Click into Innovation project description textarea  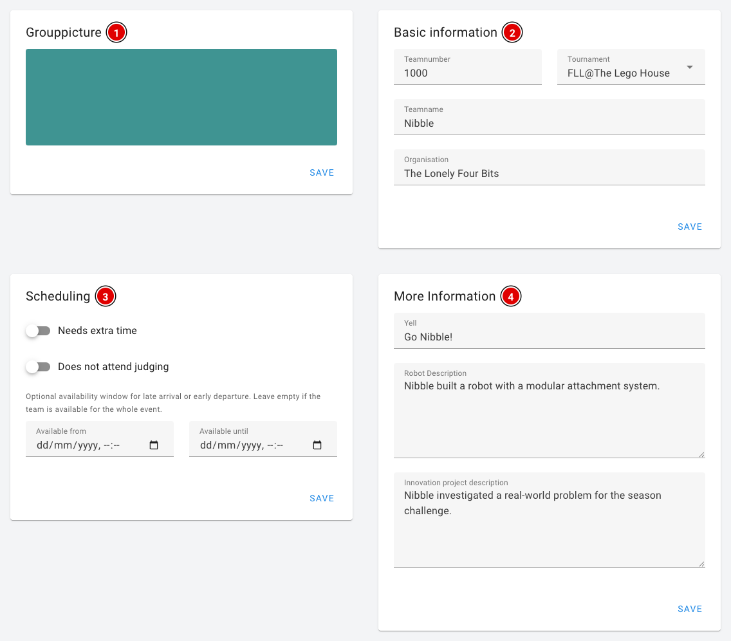tap(549, 520)
